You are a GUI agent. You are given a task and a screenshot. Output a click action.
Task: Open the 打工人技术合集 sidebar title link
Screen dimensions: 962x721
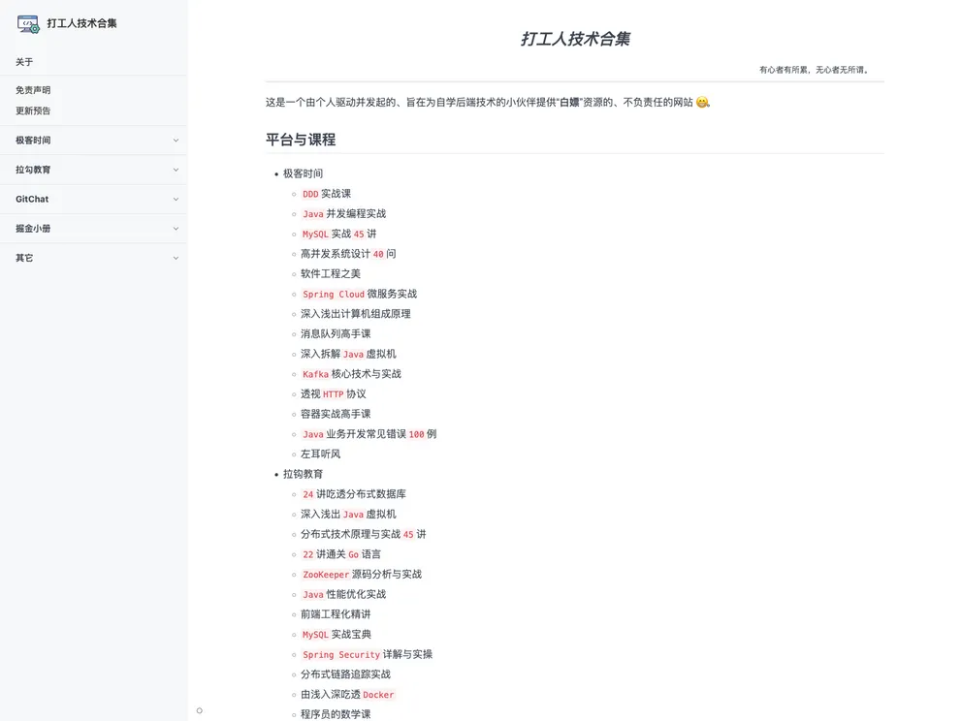[81, 23]
